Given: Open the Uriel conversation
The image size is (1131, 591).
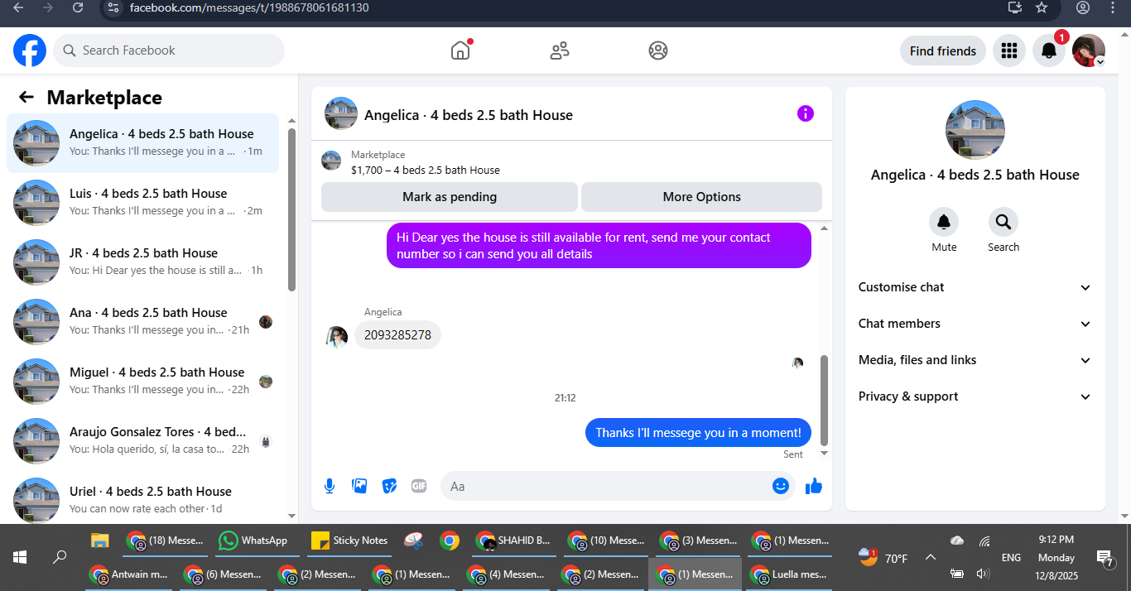Looking at the screenshot, I should click(142, 497).
